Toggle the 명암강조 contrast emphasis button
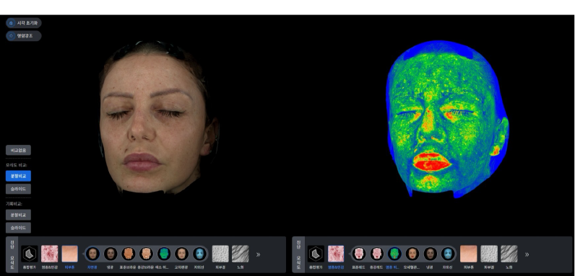This screenshot has width=575, height=276. click(x=23, y=36)
